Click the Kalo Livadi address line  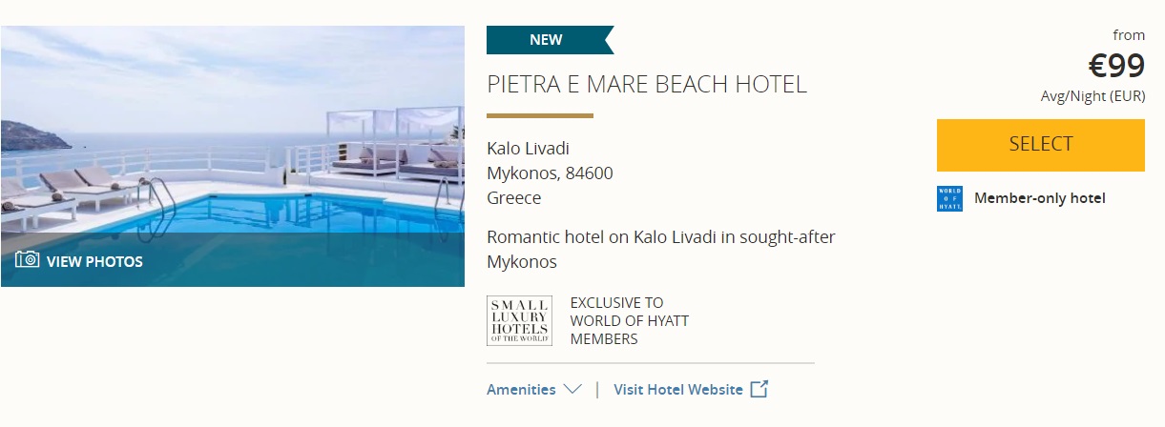pos(528,149)
